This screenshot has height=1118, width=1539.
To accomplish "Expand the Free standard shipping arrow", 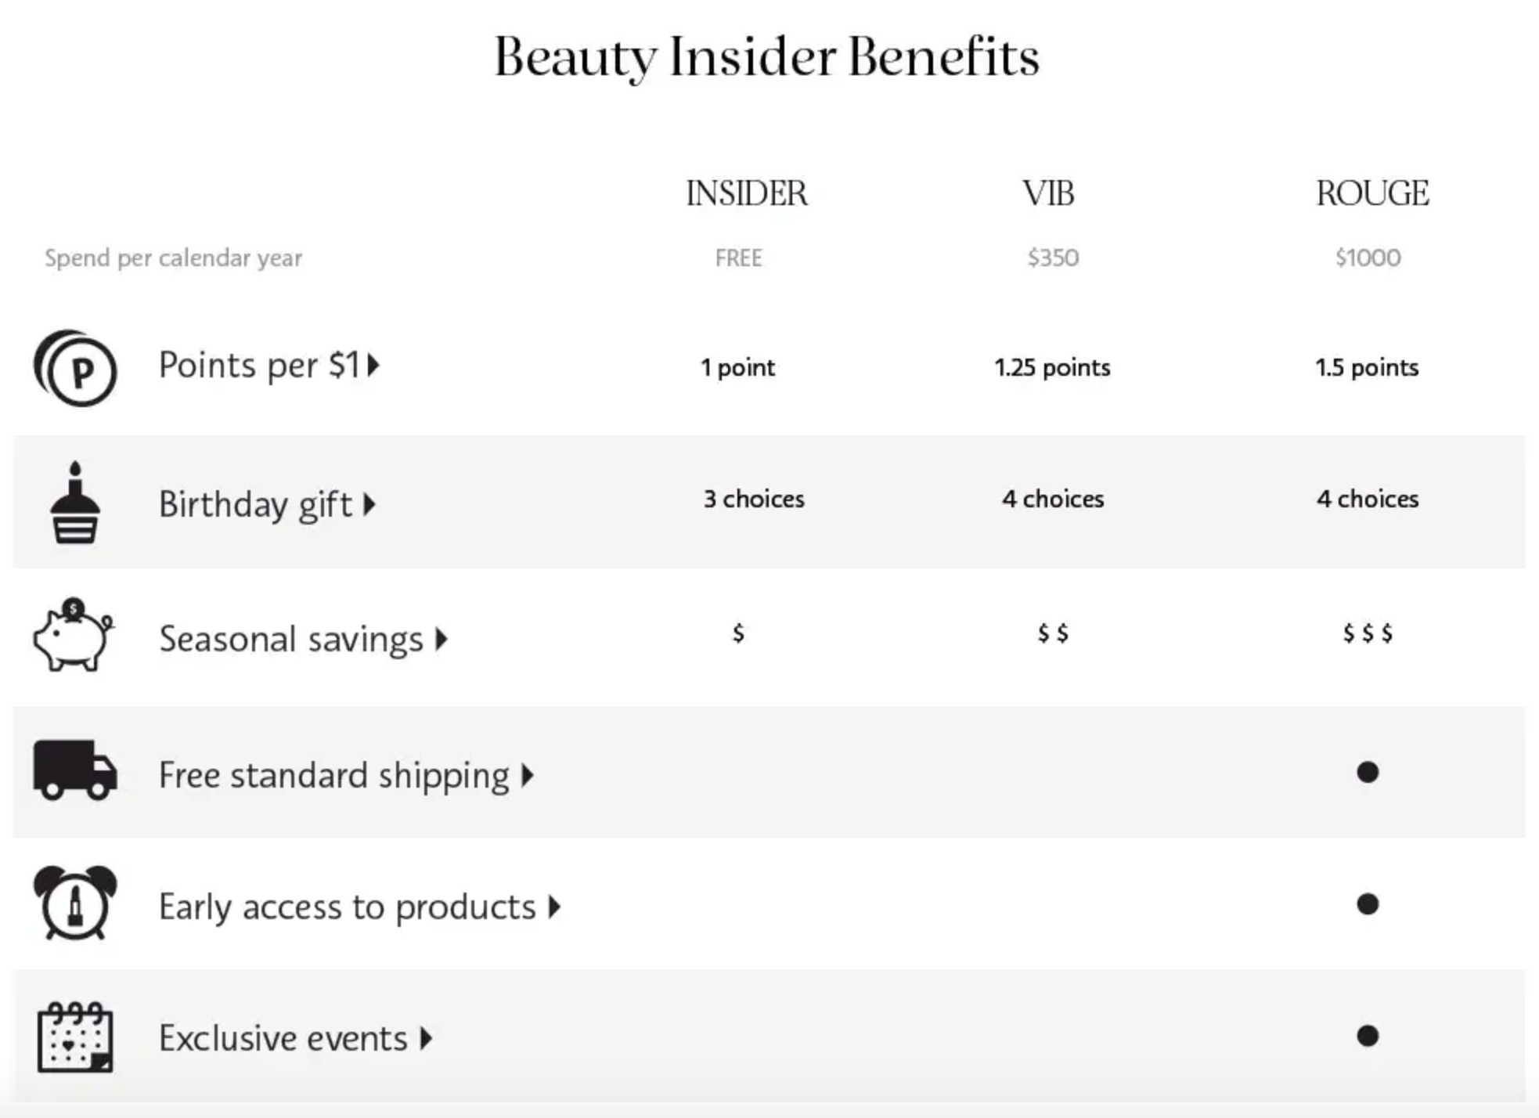I will (x=528, y=776).
